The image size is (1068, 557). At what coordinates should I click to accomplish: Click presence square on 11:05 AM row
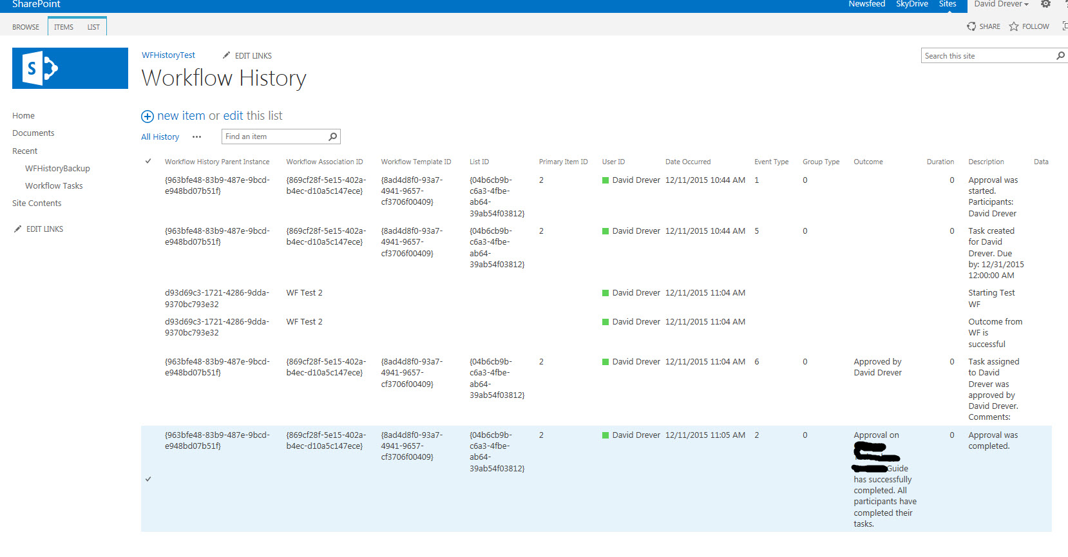point(606,435)
